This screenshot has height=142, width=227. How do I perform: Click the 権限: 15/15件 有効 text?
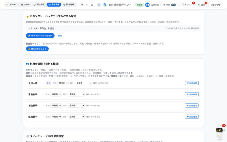tap(101, 83)
